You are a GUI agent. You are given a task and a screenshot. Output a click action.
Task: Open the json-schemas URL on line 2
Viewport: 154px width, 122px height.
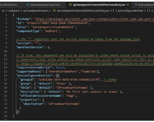[95, 19]
